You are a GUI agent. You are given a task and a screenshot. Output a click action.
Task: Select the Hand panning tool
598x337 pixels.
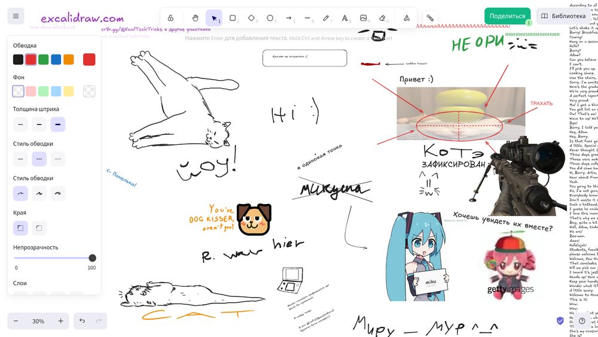(x=196, y=18)
